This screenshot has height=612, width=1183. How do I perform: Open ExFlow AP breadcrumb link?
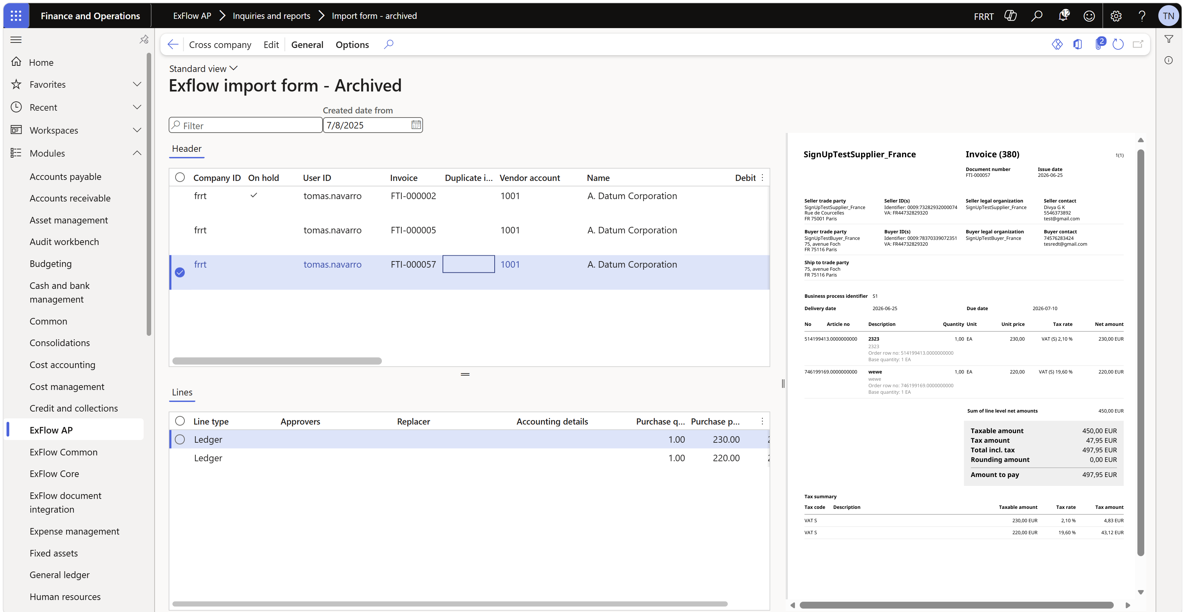click(192, 16)
